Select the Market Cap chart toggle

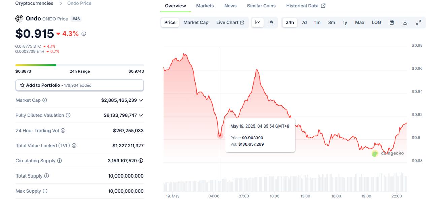point(196,22)
